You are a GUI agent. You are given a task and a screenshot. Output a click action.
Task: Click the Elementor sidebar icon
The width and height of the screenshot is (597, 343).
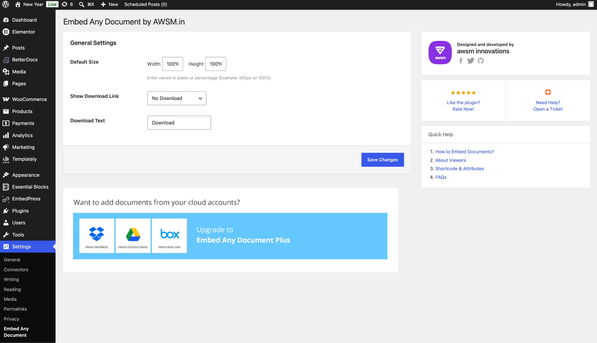6,32
